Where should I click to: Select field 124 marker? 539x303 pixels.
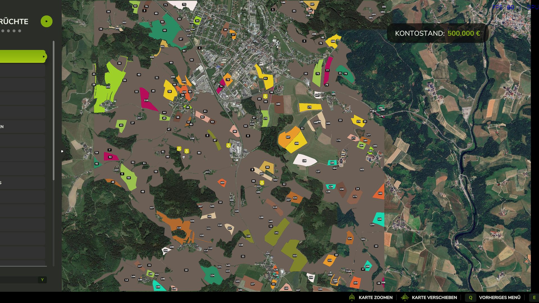212,276
